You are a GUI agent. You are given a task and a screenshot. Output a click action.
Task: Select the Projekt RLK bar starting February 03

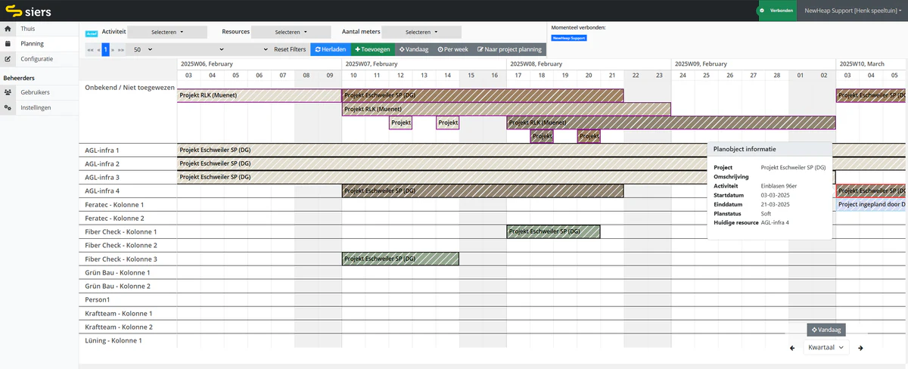click(x=259, y=95)
